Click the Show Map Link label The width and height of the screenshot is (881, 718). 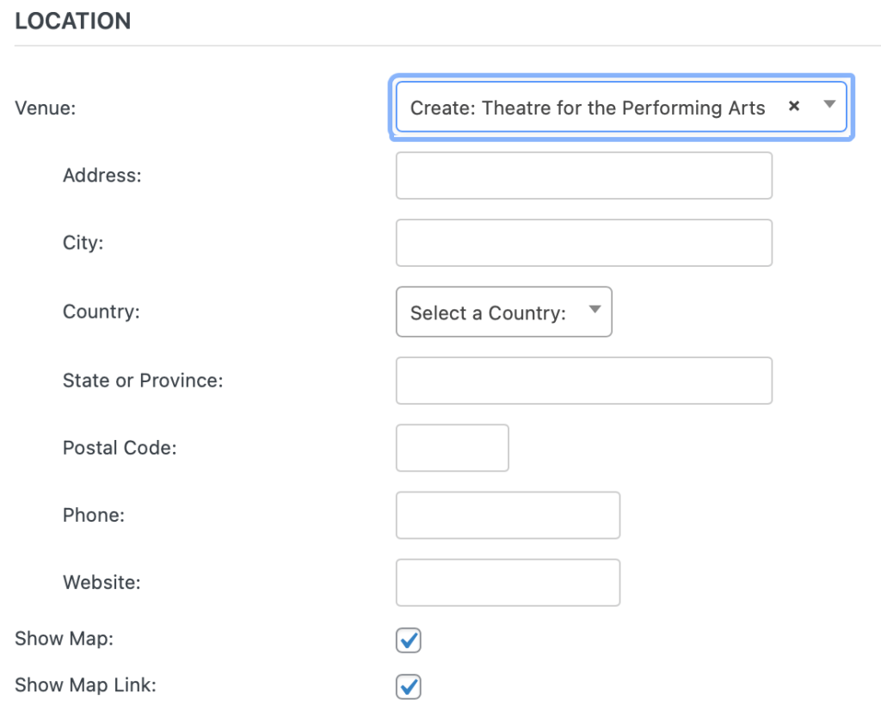[x=86, y=685]
